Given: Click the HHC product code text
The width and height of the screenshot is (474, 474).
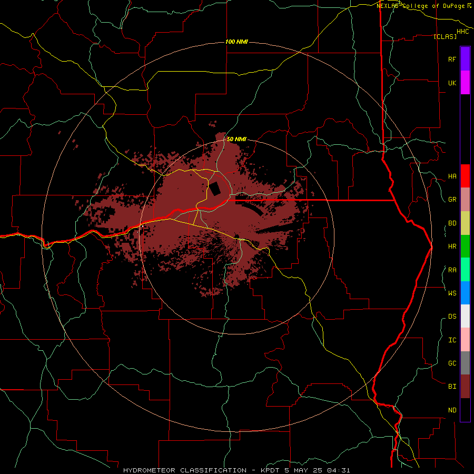Looking at the screenshot, I should [462, 32].
